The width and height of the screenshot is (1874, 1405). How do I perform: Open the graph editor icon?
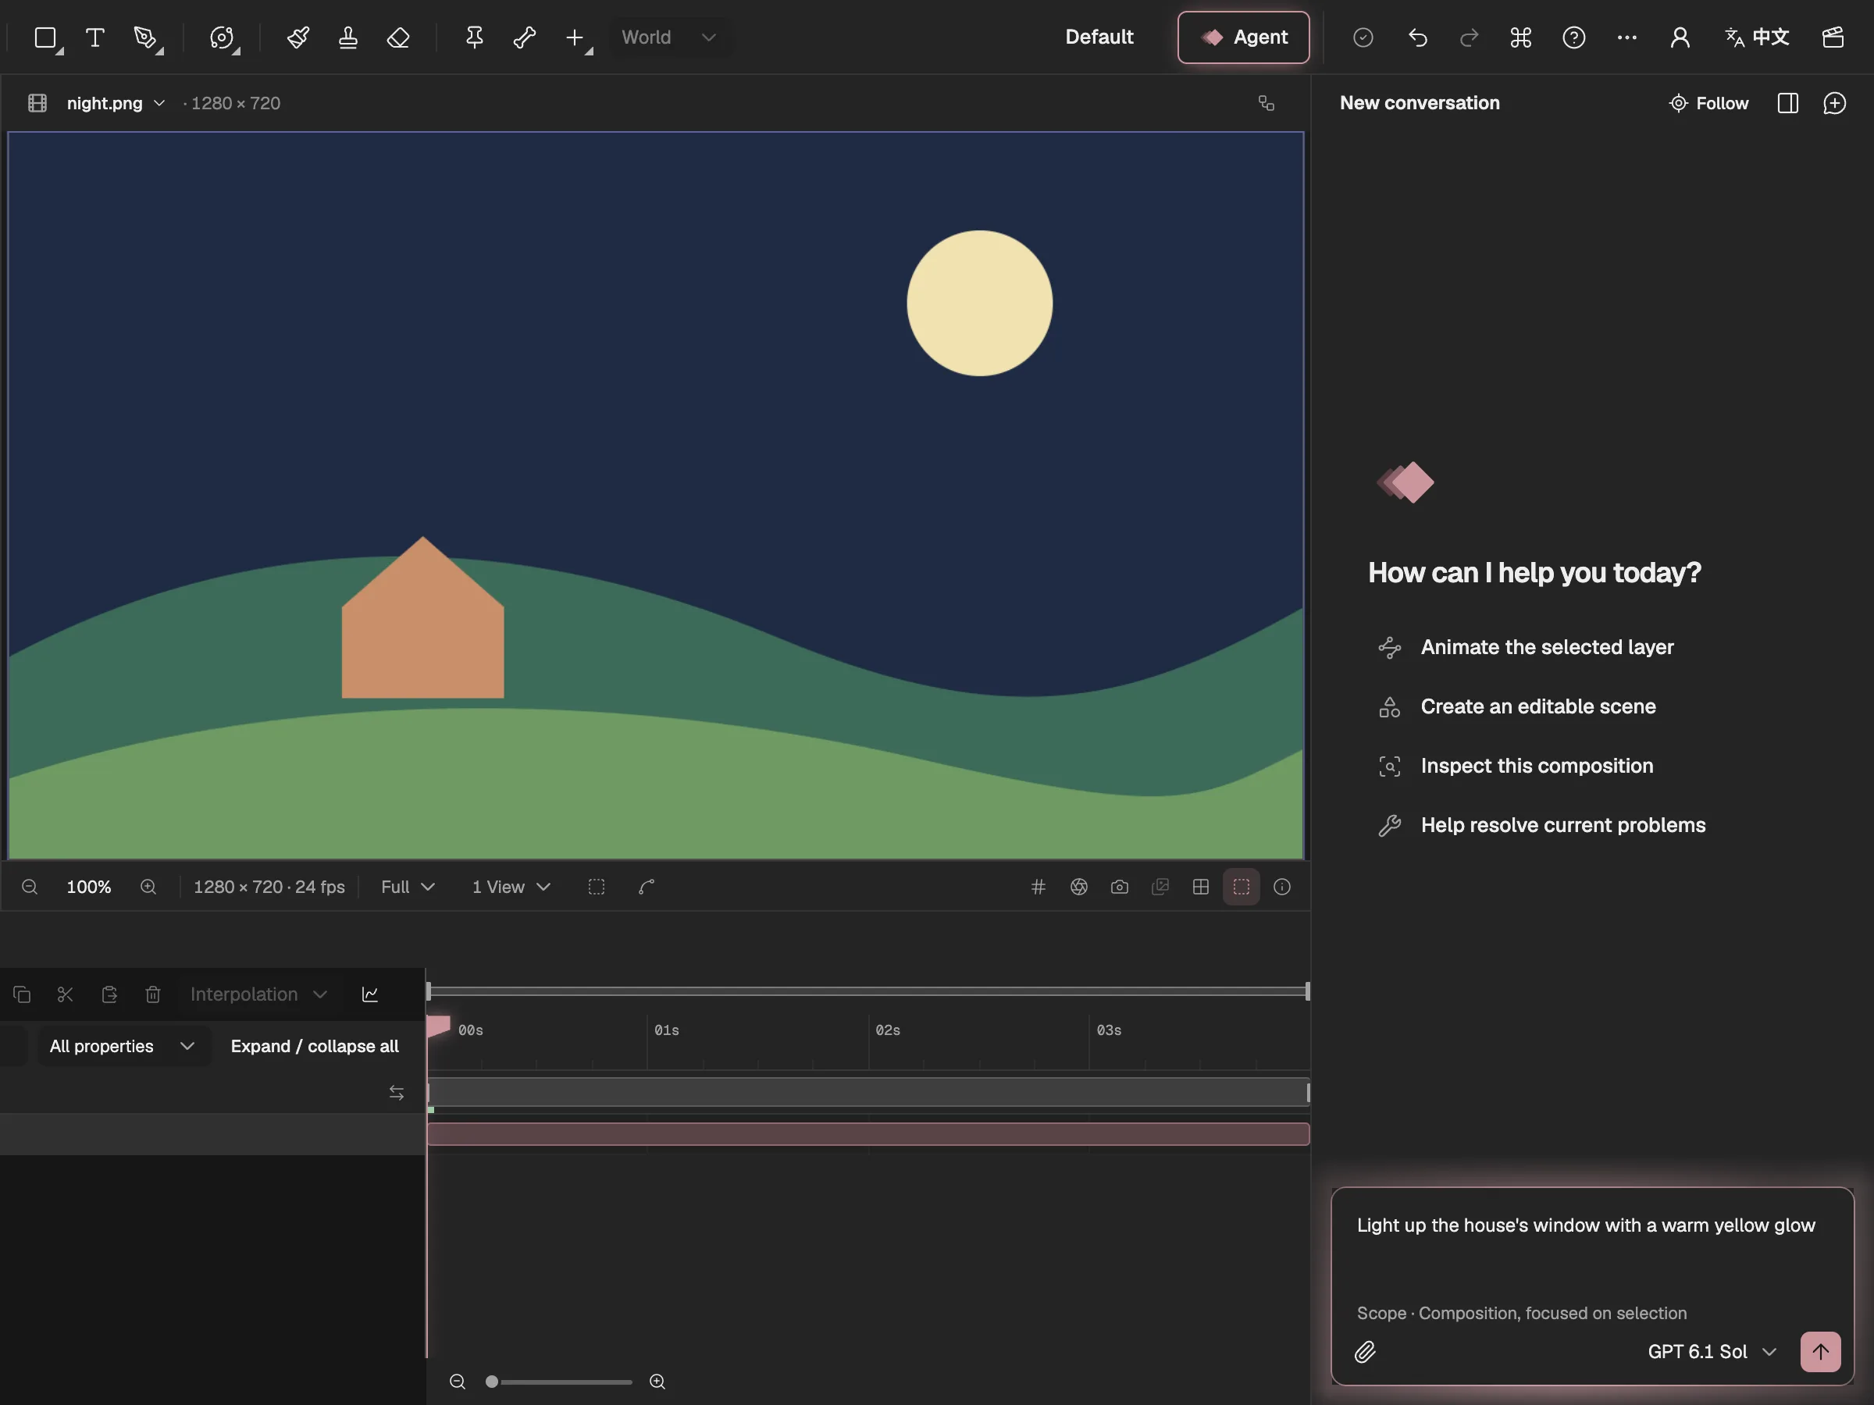(x=370, y=994)
